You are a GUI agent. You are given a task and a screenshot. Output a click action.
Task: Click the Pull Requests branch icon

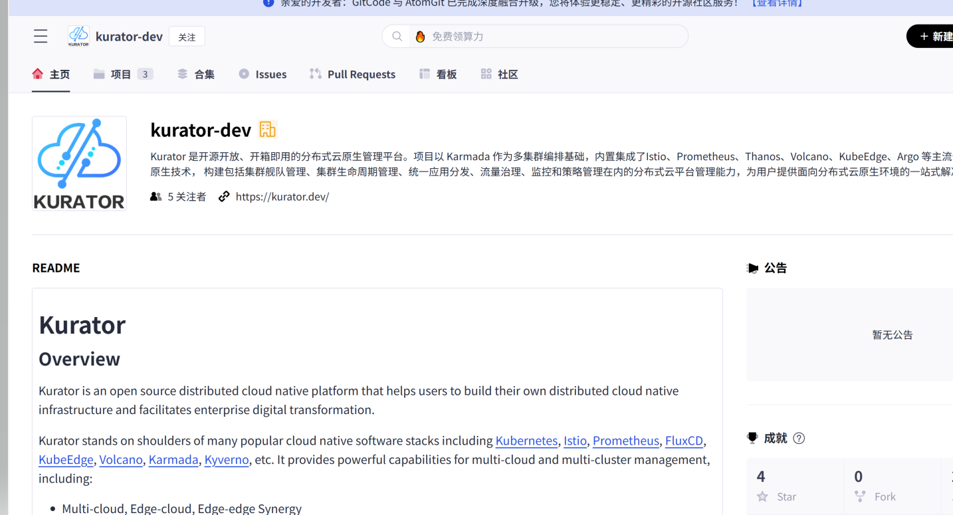316,74
